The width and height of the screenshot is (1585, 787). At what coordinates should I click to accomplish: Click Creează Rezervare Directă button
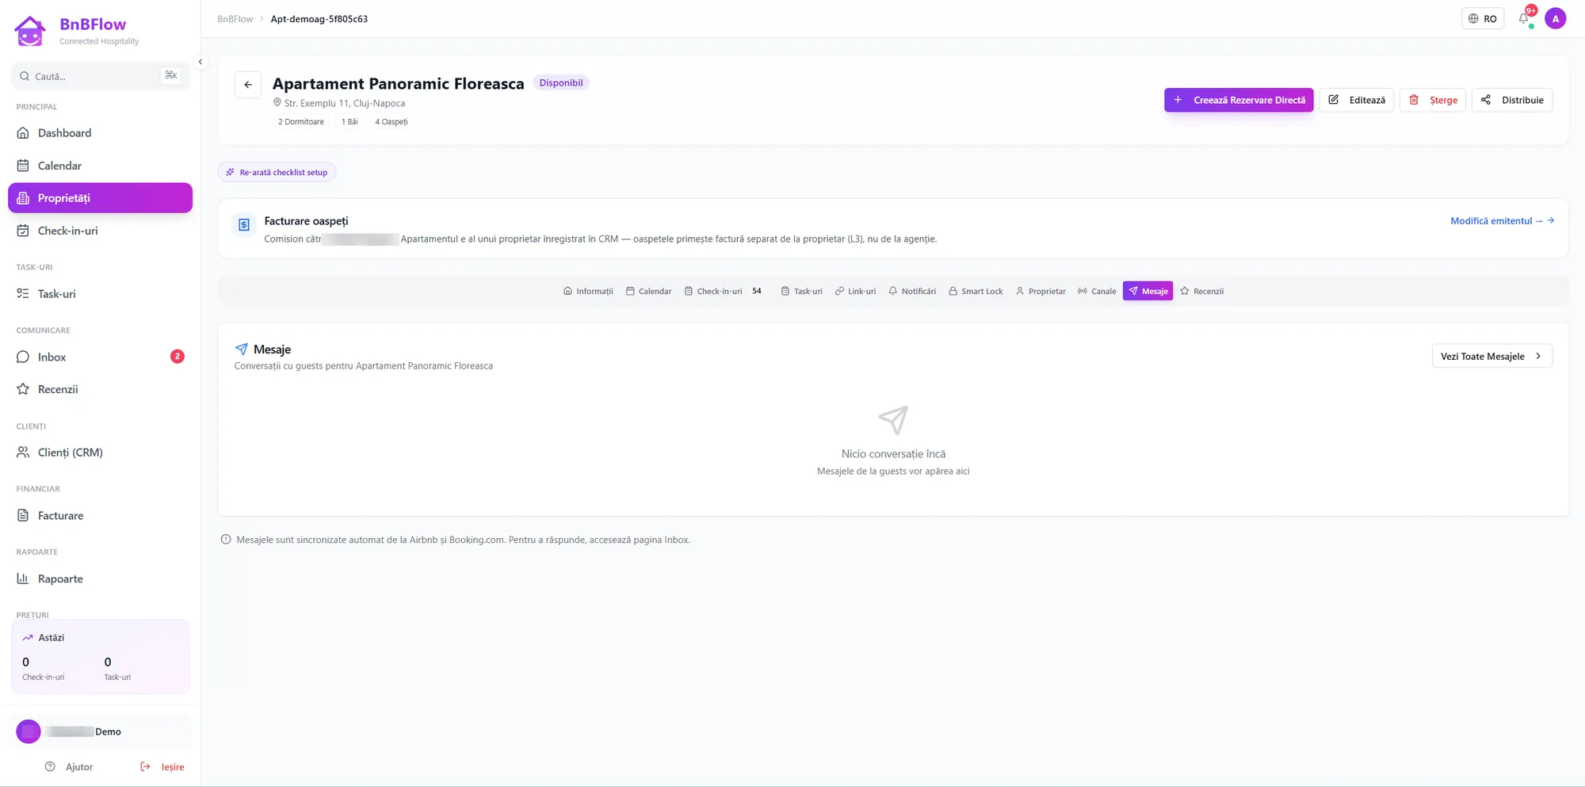1239,100
